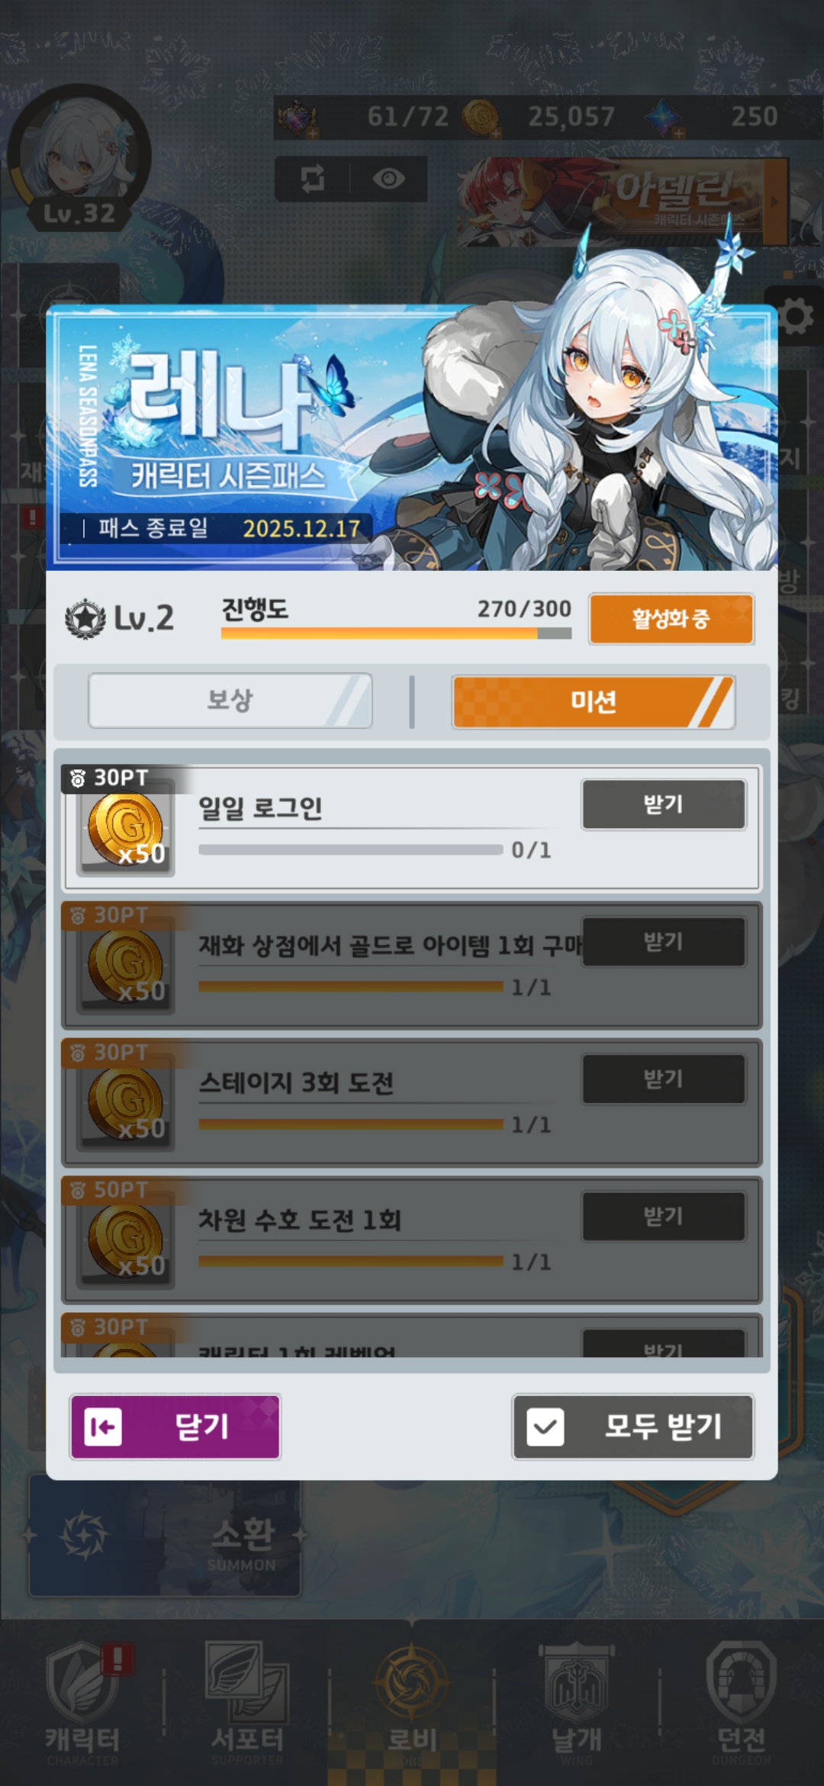This screenshot has width=824, height=1786.
Task: Tap the gold coin currency icon
Action: click(x=481, y=118)
